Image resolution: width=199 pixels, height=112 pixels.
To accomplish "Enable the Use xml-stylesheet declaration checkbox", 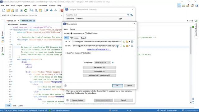I will coord(67,53).
